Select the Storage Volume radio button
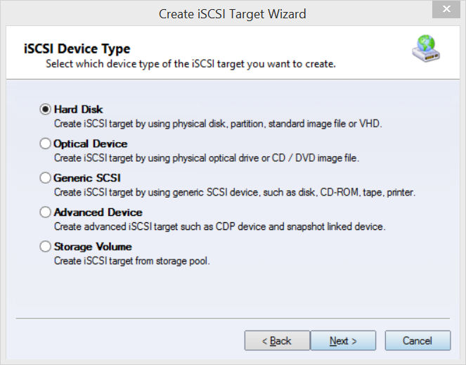Viewport: 466px width, 365px height. pos(45,247)
